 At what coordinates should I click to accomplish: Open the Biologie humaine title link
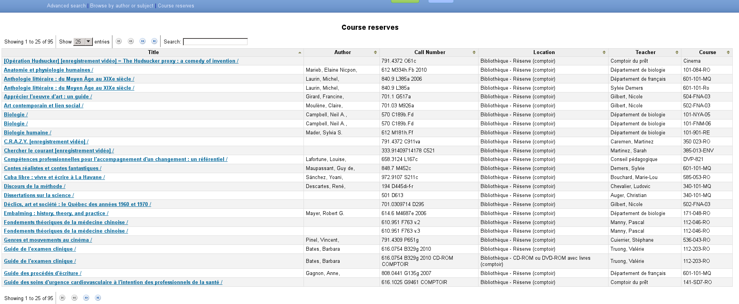(x=27, y=133)
